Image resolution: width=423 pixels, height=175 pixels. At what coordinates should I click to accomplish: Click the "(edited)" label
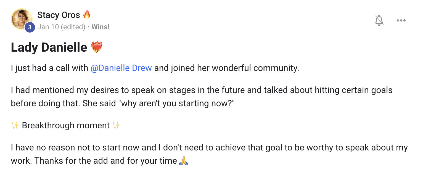click(73, 27)
